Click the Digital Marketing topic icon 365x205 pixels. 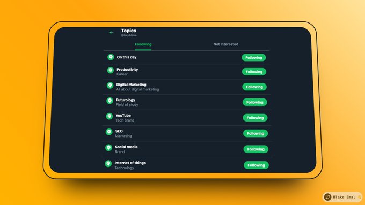pyautogui.click(x=110, y=86)
